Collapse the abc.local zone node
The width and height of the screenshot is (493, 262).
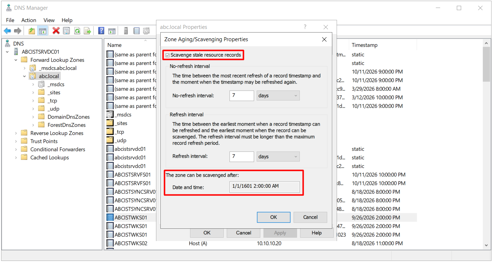(25, 76)
